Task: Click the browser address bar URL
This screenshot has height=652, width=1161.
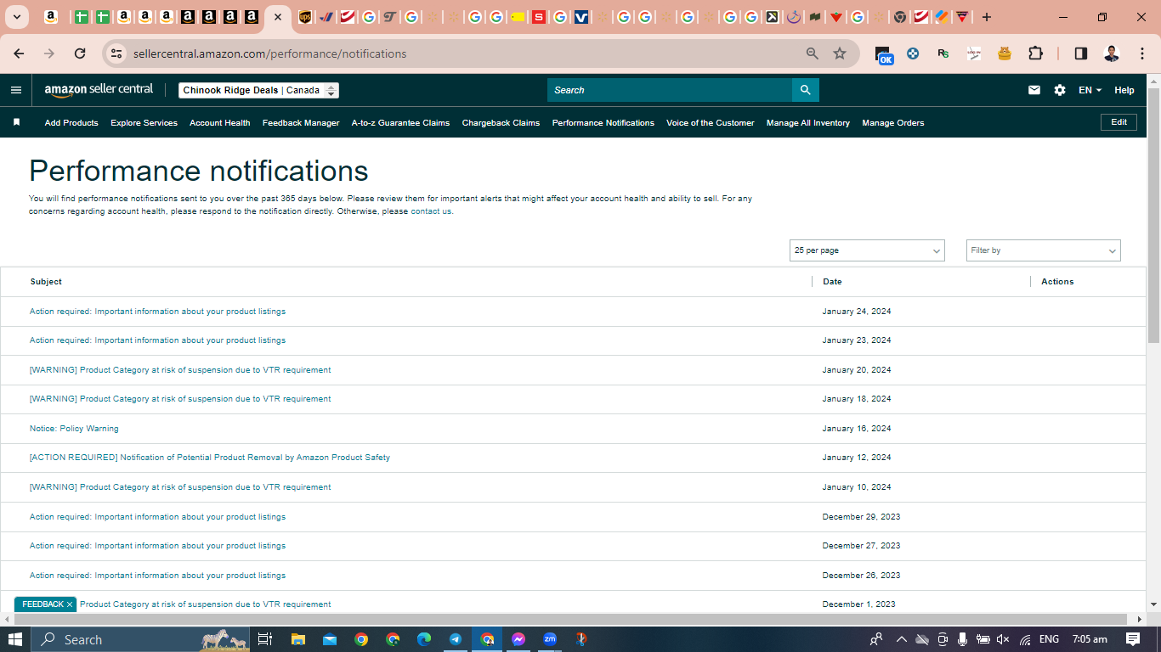Action: pos(269,53)
